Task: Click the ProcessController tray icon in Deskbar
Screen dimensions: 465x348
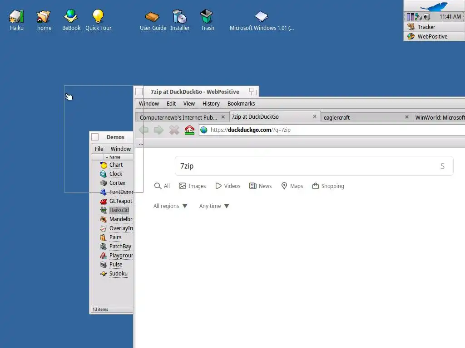Action: [411, 17]
